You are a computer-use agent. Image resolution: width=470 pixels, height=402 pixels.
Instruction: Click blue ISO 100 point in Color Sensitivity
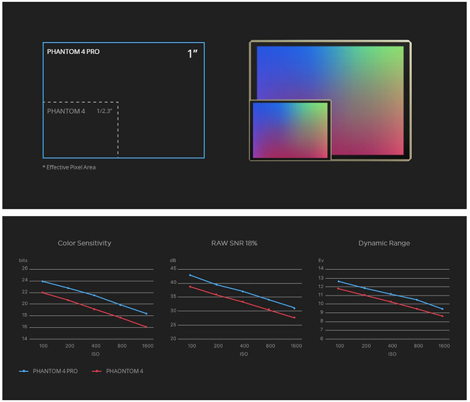pyautogui.click(x=43, y=281)
